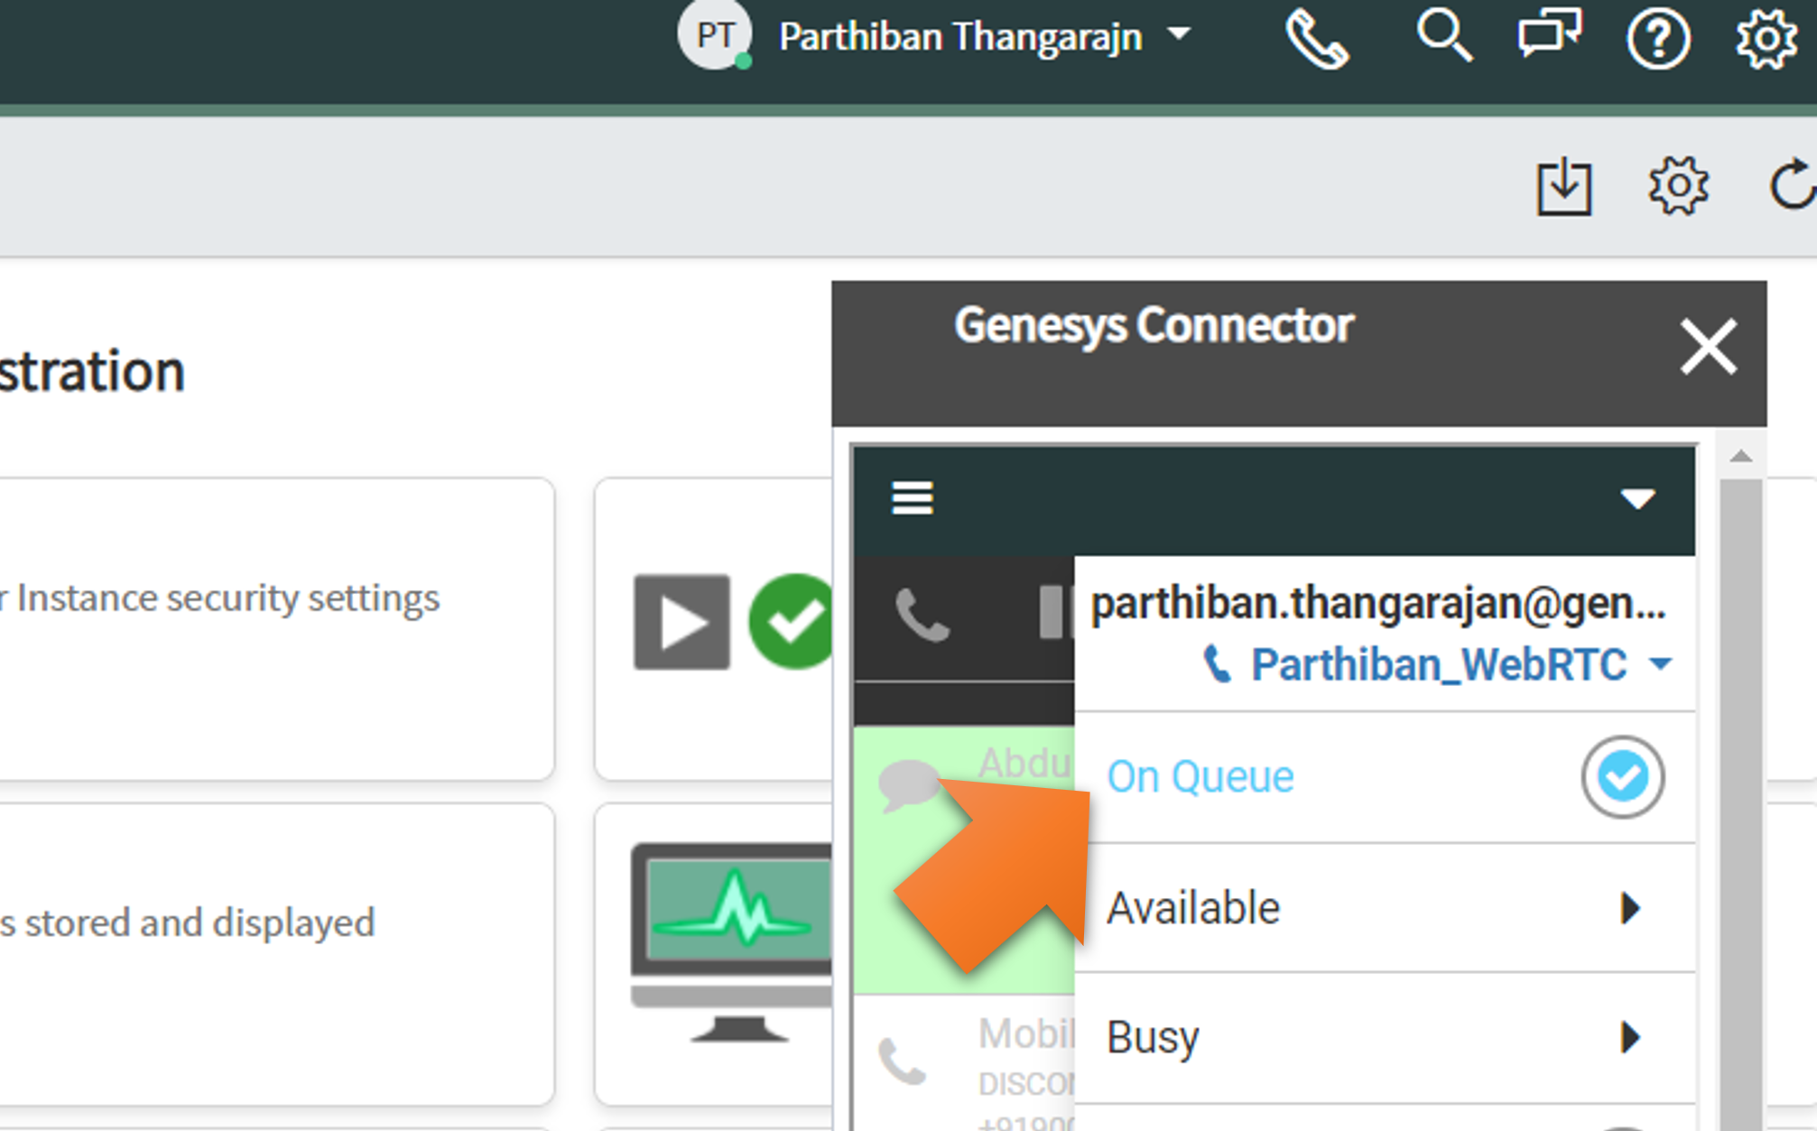Click the connector vertical scrollbar track
The width and height of the screenshot is (1817, 1131).
point(1741,803)
